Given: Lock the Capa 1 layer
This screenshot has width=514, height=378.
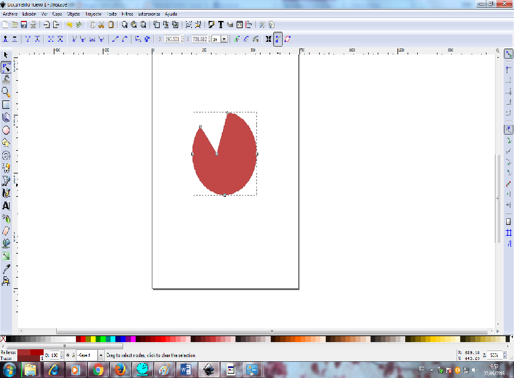Looking at the screenshot, I should pyautogui.click(x=73, y=354).
